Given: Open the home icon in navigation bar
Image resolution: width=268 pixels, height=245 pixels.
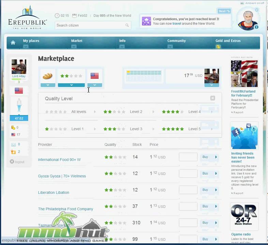Looking at the screenshot, I should click(13, 43).
